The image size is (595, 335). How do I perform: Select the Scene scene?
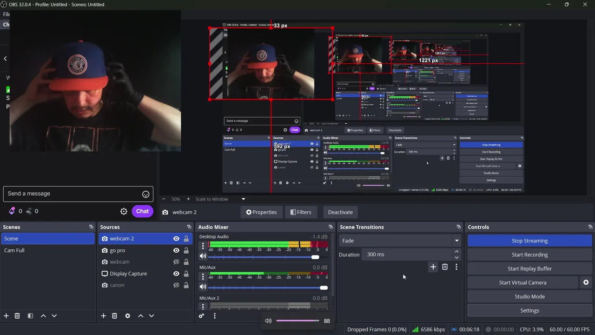(47, 239)
